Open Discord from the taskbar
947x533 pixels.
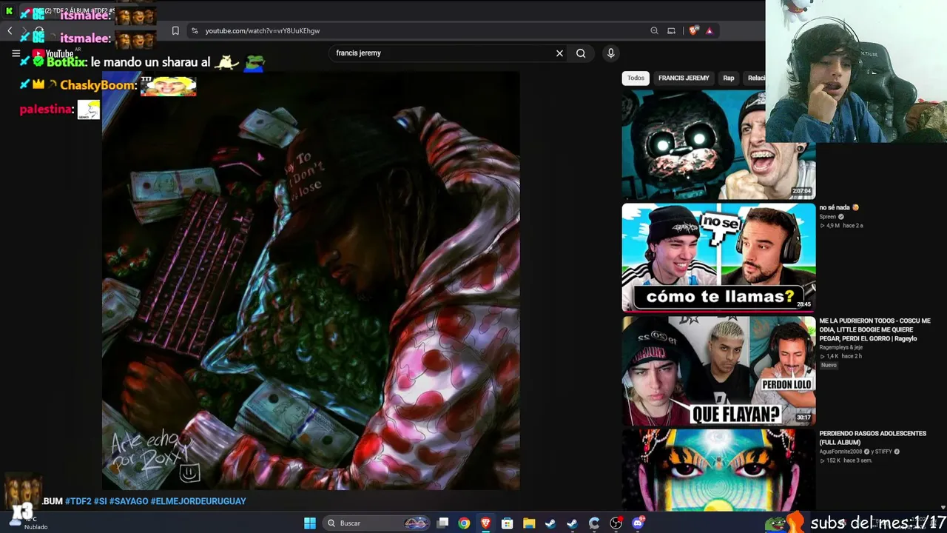coord(638,523)
